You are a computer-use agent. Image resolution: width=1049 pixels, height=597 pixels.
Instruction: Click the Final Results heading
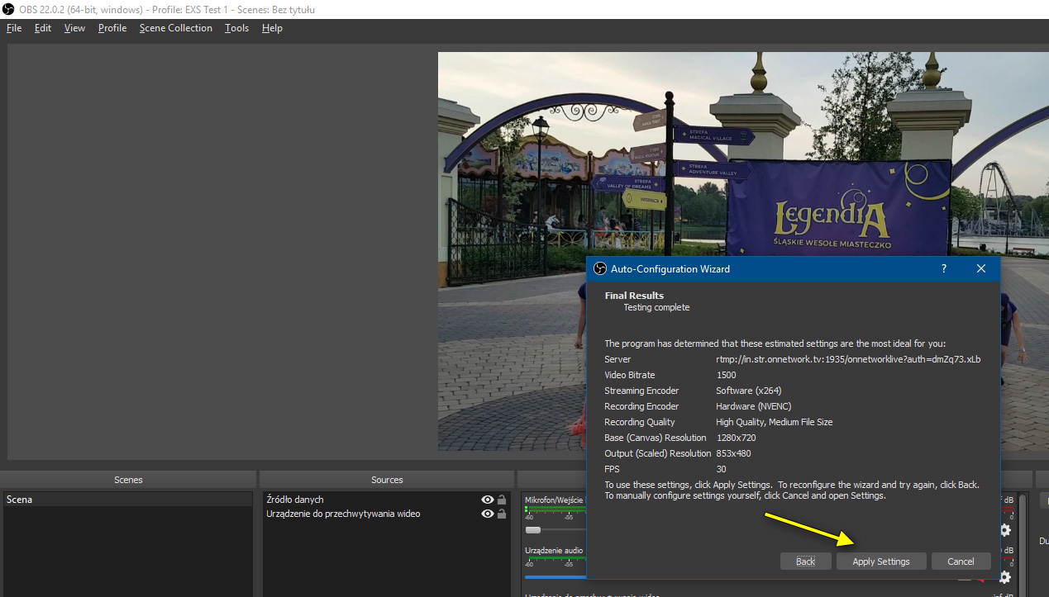click(x=634, y=296)
